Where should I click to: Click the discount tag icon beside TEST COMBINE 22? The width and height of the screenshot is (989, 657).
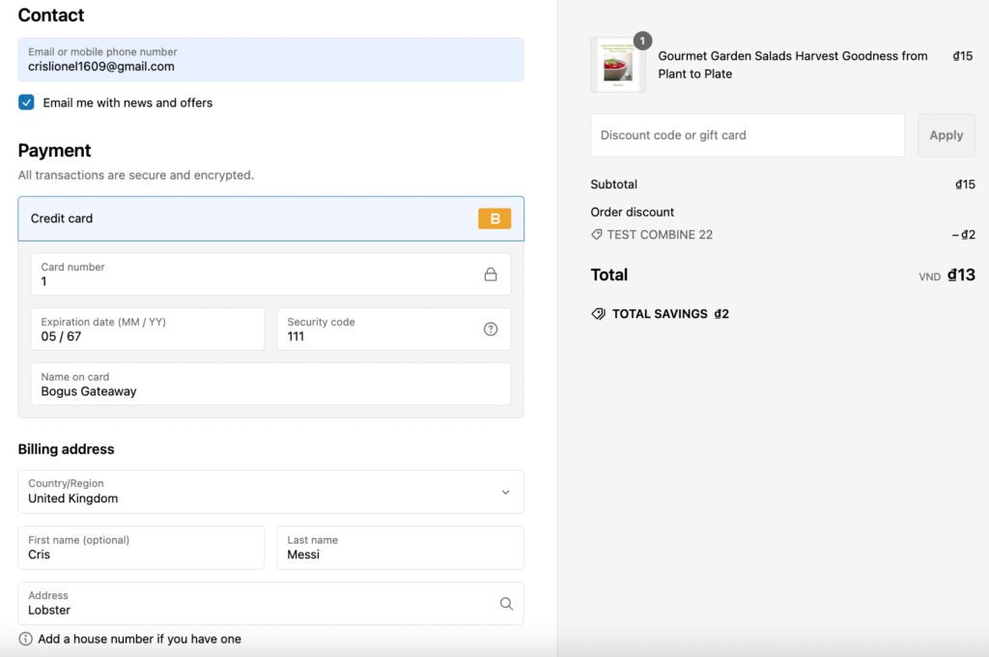click(597, 235)
